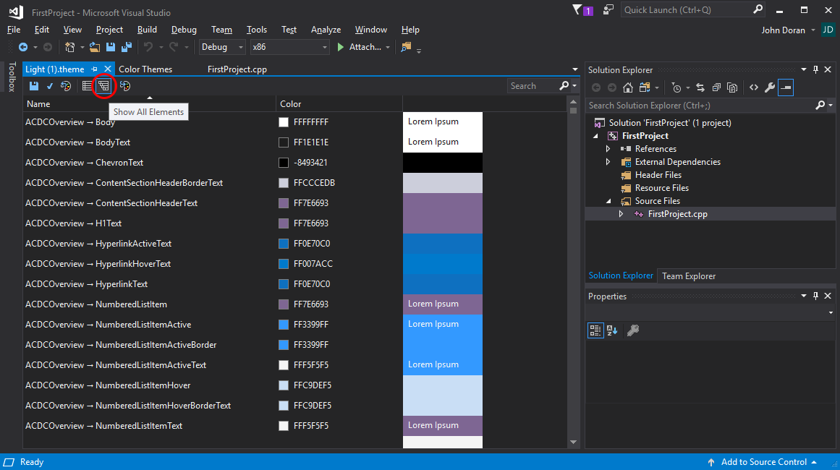Screen dimensions: 840x470
Task: Open the notifications flag icon
Action: (577, 9)
